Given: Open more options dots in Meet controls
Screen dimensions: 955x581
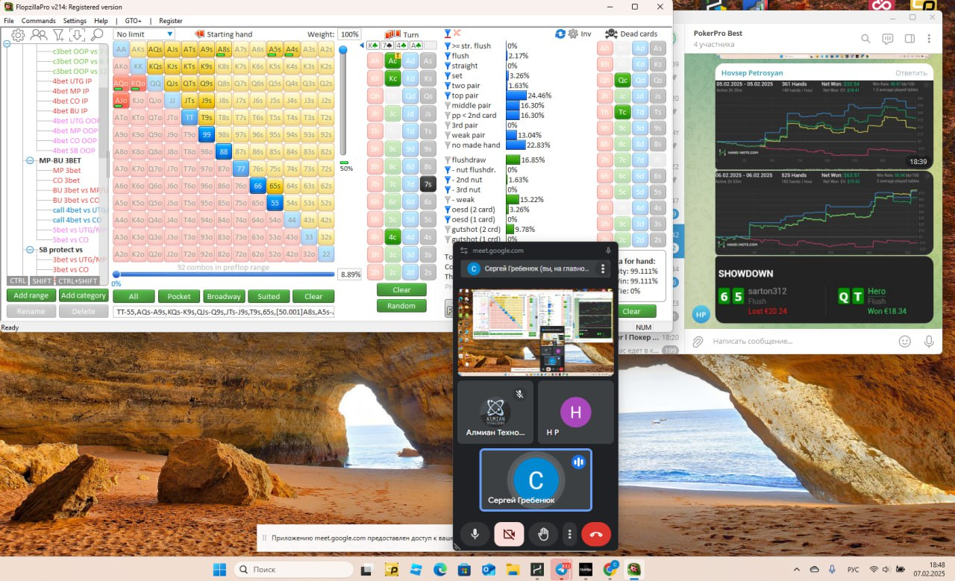Looking at the screenshot, I should (x=569, y=534).
